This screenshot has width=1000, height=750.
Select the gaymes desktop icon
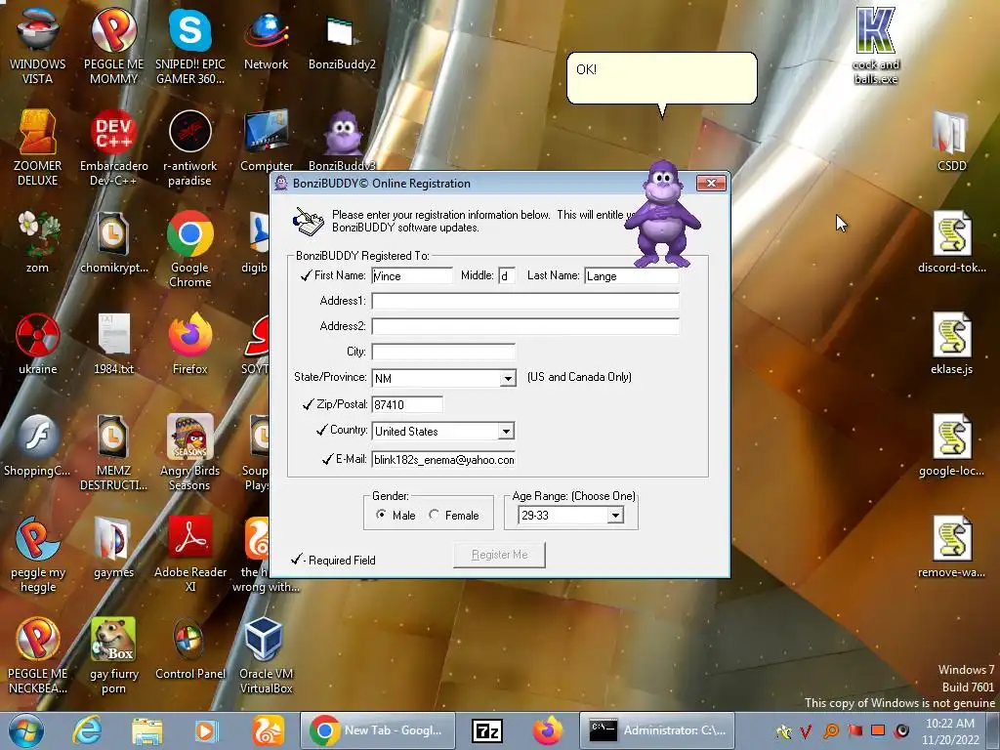pyautogui.click(x=113, y=547)
